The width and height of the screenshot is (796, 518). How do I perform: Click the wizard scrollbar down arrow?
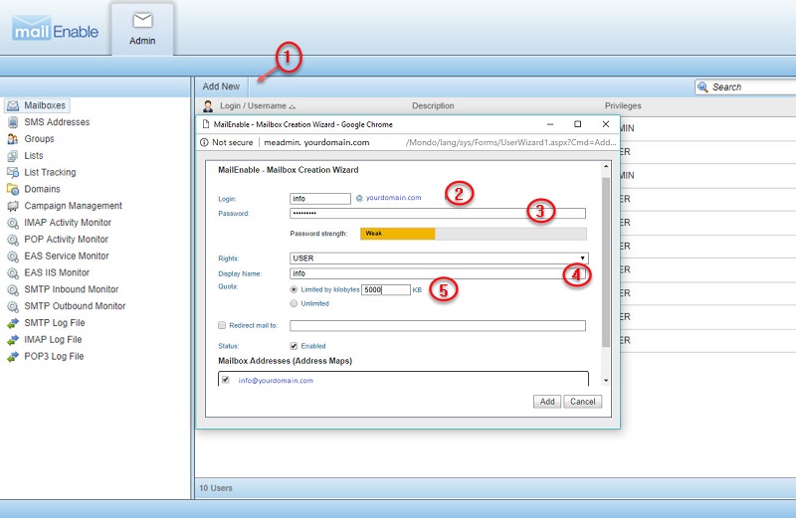tap(606, 381)
